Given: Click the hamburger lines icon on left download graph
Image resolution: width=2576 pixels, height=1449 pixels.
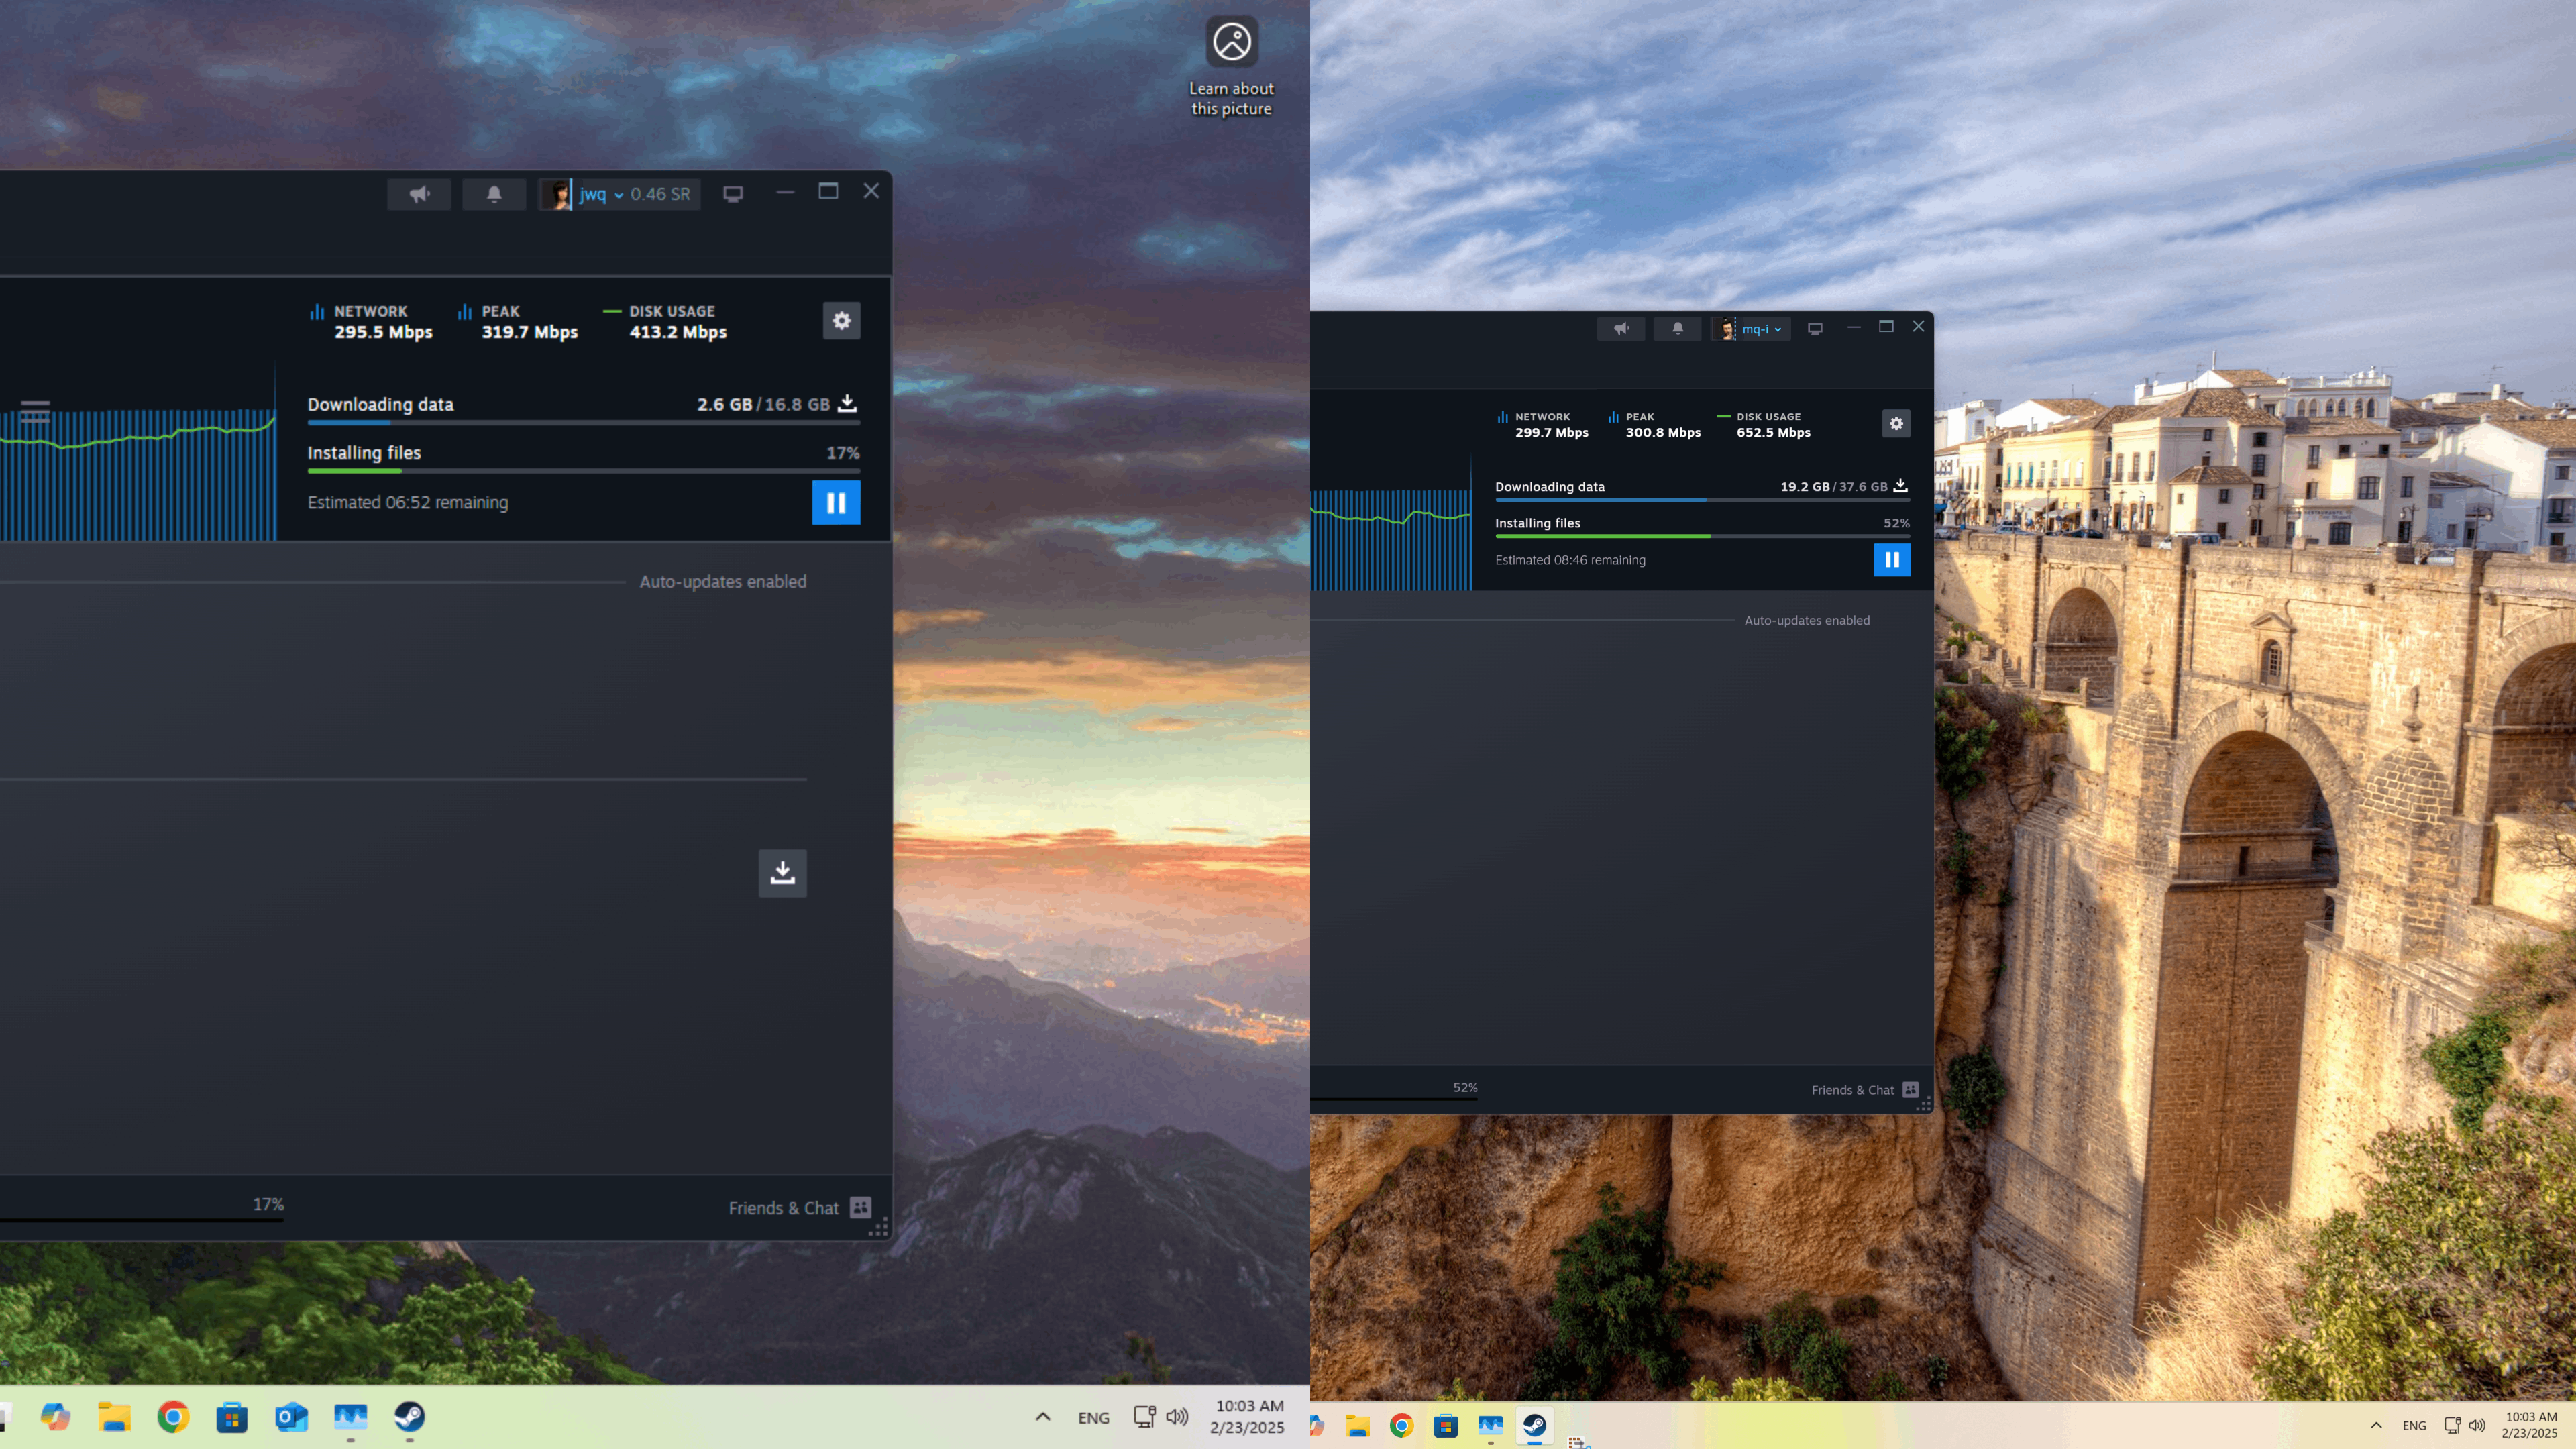Looking at the screenshot, I should [35, 411].
